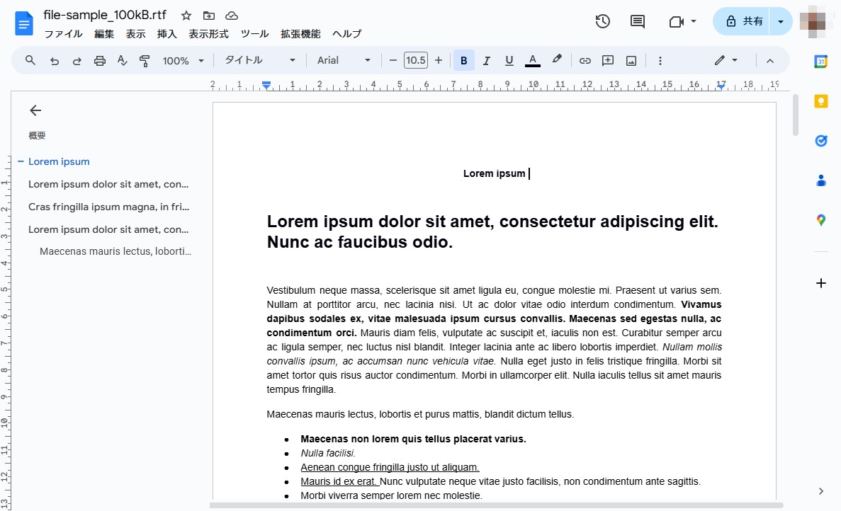The height and width of the screenshot is (511, 841).
Task: Open the Arial font dropdown
Action: point(344,61)
